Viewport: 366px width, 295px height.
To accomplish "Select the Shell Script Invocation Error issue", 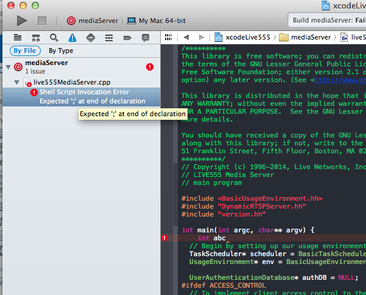I will pyautogui.click(x=81, y=97).
